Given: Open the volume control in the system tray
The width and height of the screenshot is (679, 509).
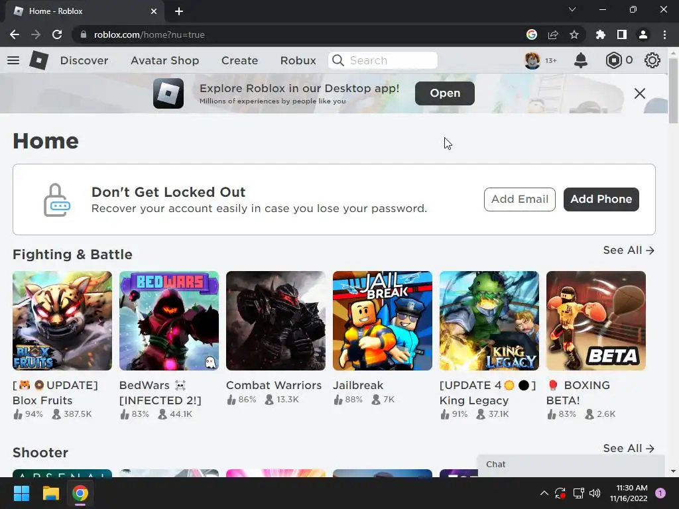Looking at the screenshot, I should point(595,493).
